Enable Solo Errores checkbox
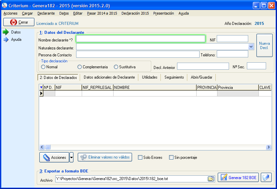277x189 pixels. [140, 157]
